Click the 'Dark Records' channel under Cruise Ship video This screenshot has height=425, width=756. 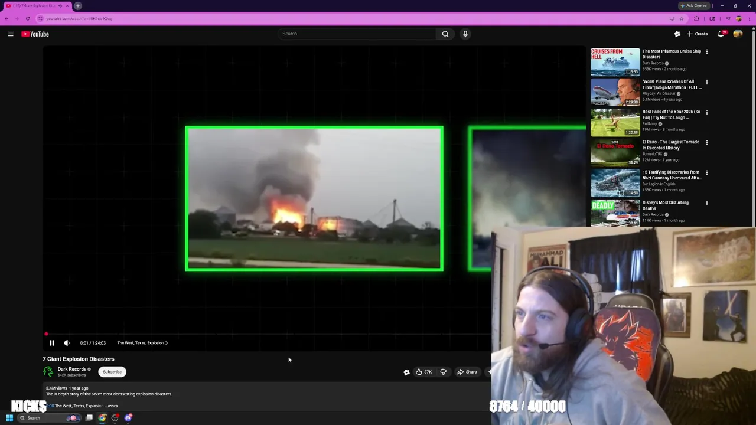pyautogui.click(x=653, y=63)
